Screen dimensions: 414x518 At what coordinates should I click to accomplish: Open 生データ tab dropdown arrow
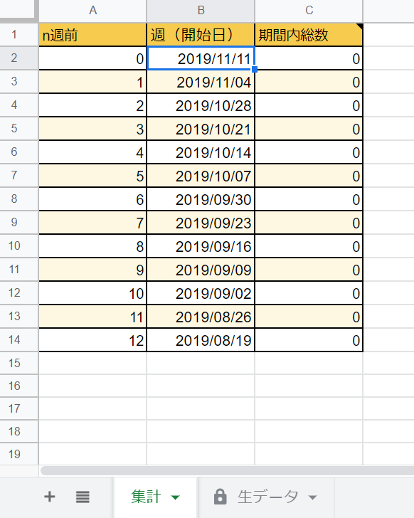(312, 497)
